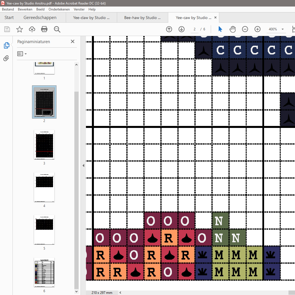The width and height of the screenshot is (295, 295).
Task: Expand the 400% zoom level dropdown
Action: click(x=283, y=29)
